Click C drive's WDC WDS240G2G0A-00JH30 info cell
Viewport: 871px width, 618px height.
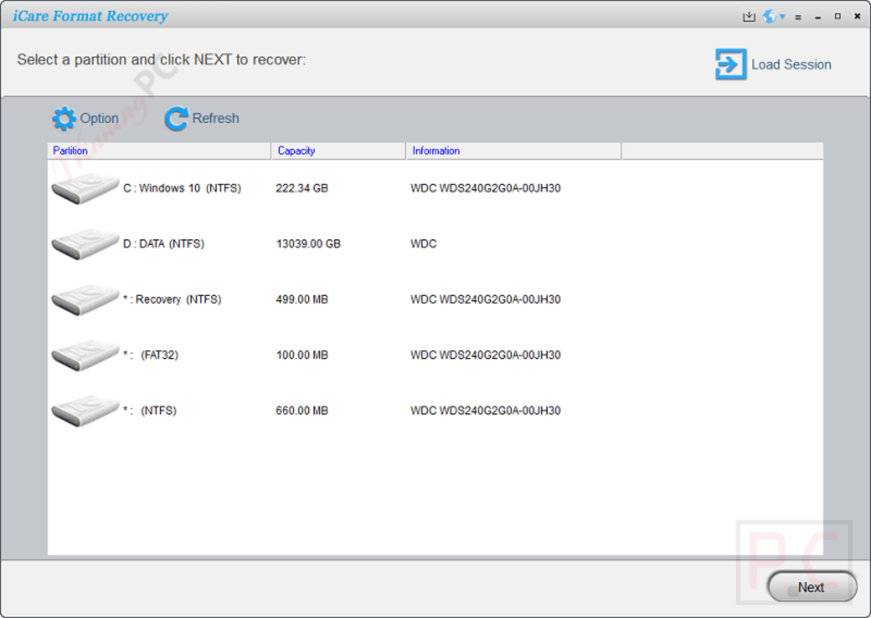[485, 188]
